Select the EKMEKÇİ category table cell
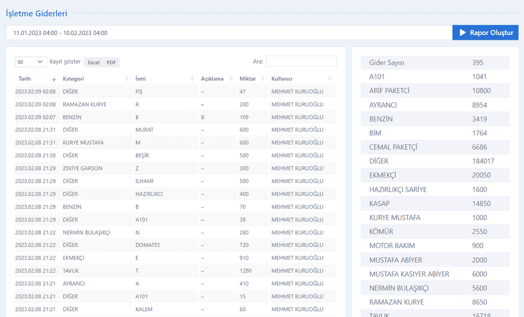The image size is (524, 317). click(x=96, y=258)
